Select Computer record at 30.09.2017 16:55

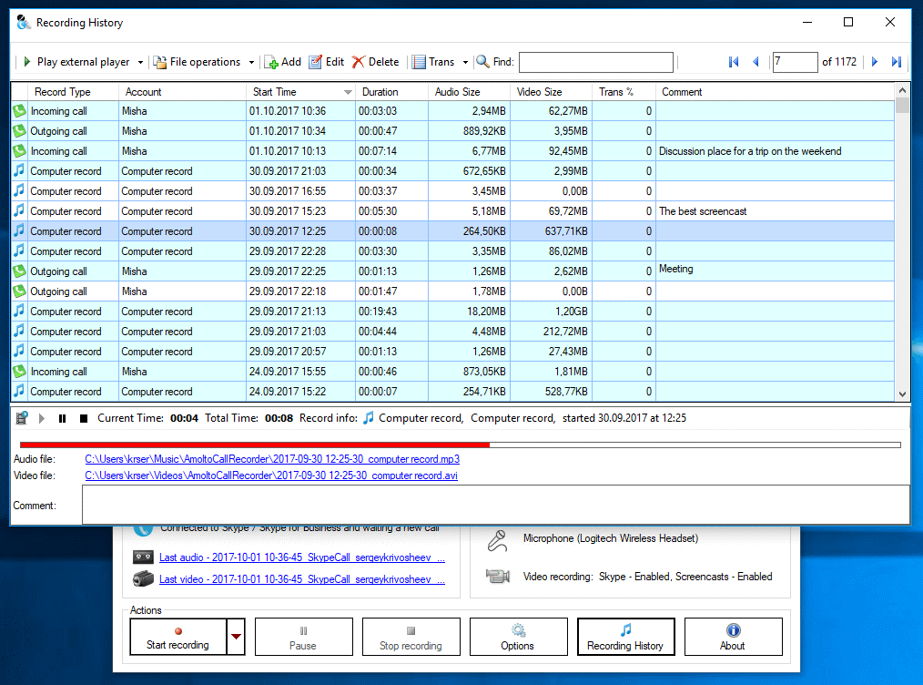452,191
